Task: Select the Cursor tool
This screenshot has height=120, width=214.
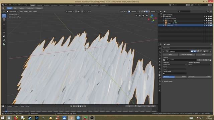Action: click(x=4, y=20)
